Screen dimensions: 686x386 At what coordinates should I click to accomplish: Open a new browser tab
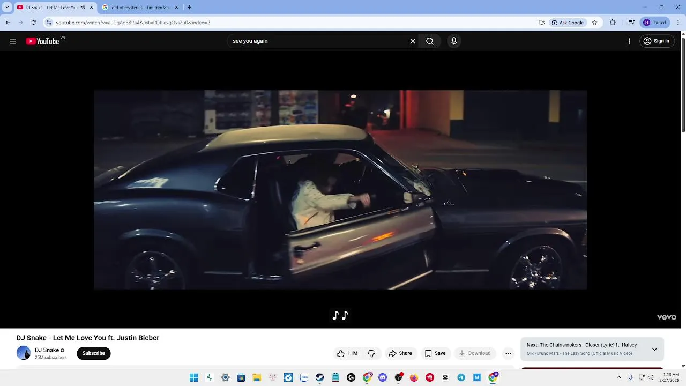189,8
